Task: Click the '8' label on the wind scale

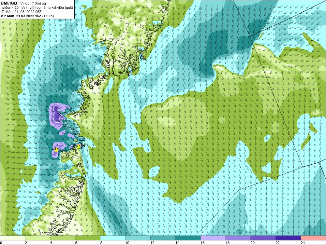Action: coord(101,243)
